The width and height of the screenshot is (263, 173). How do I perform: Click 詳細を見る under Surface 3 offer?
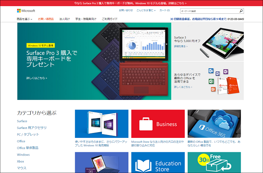point(181,46)
